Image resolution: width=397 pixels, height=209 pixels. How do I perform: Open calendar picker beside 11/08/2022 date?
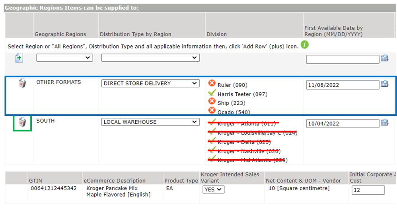coord(385,84)
